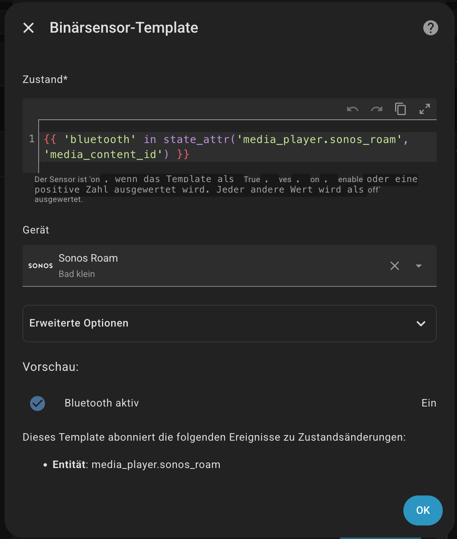Expand the code editor to fullscreen
The height and width of the screenshot is (539, 457).
425,109
